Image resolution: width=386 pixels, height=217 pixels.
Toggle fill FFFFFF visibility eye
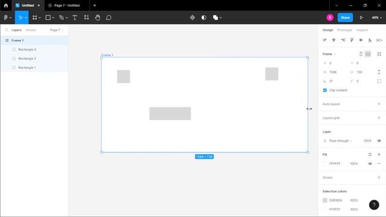pos(370,163)
